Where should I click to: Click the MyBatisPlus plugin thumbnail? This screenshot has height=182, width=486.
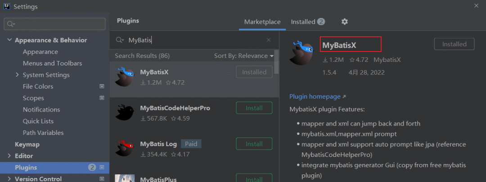coord(125,178)
